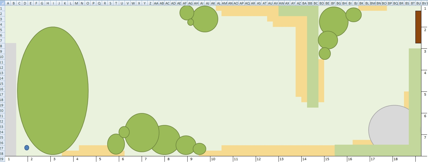The height and width of the screenshot is (162, 428).
Task: Select the small blue circle shape
Action: pos(27,148)
